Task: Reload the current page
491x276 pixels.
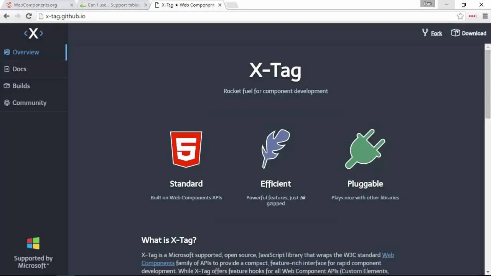Action: 29,16
